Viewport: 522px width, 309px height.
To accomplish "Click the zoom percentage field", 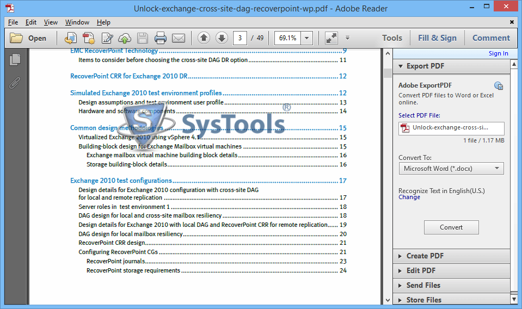I will [287, 38].
